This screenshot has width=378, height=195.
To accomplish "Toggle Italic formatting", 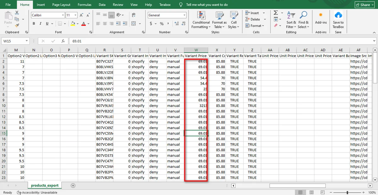I will point(40,24).
